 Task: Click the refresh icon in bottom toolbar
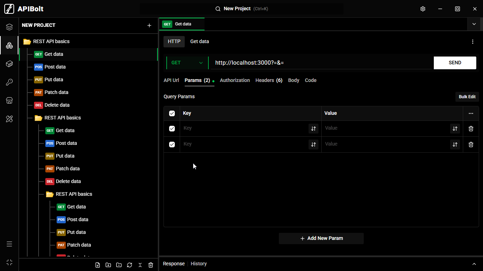click(x=130, y=265)
